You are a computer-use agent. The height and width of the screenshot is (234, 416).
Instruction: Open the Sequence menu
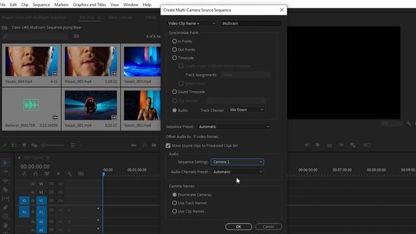tap(41, 5)
